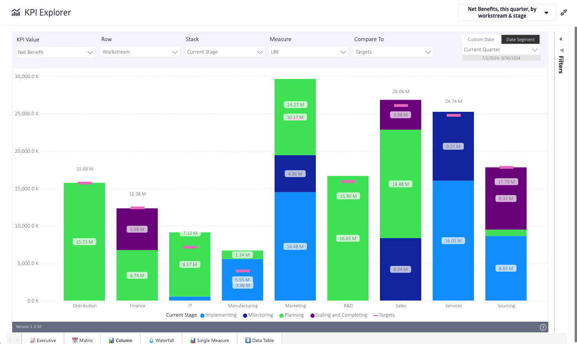Open help via the question mark icon
The image size is (577, 344).
(543, 327)
